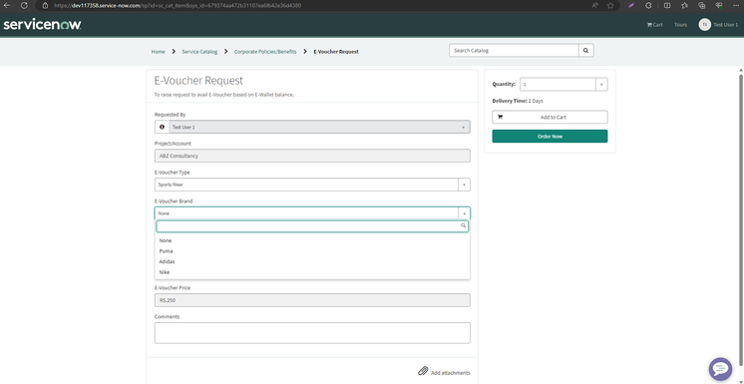Click the browser address bar URL
The image size is (744, 384).
pyautogui.click(x=177, y=6)
